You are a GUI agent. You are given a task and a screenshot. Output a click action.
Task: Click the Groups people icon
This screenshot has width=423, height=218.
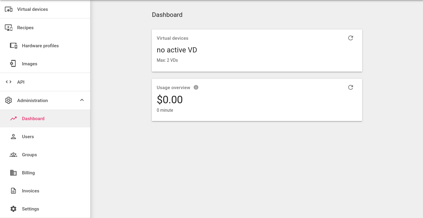[x=13, y=154]
